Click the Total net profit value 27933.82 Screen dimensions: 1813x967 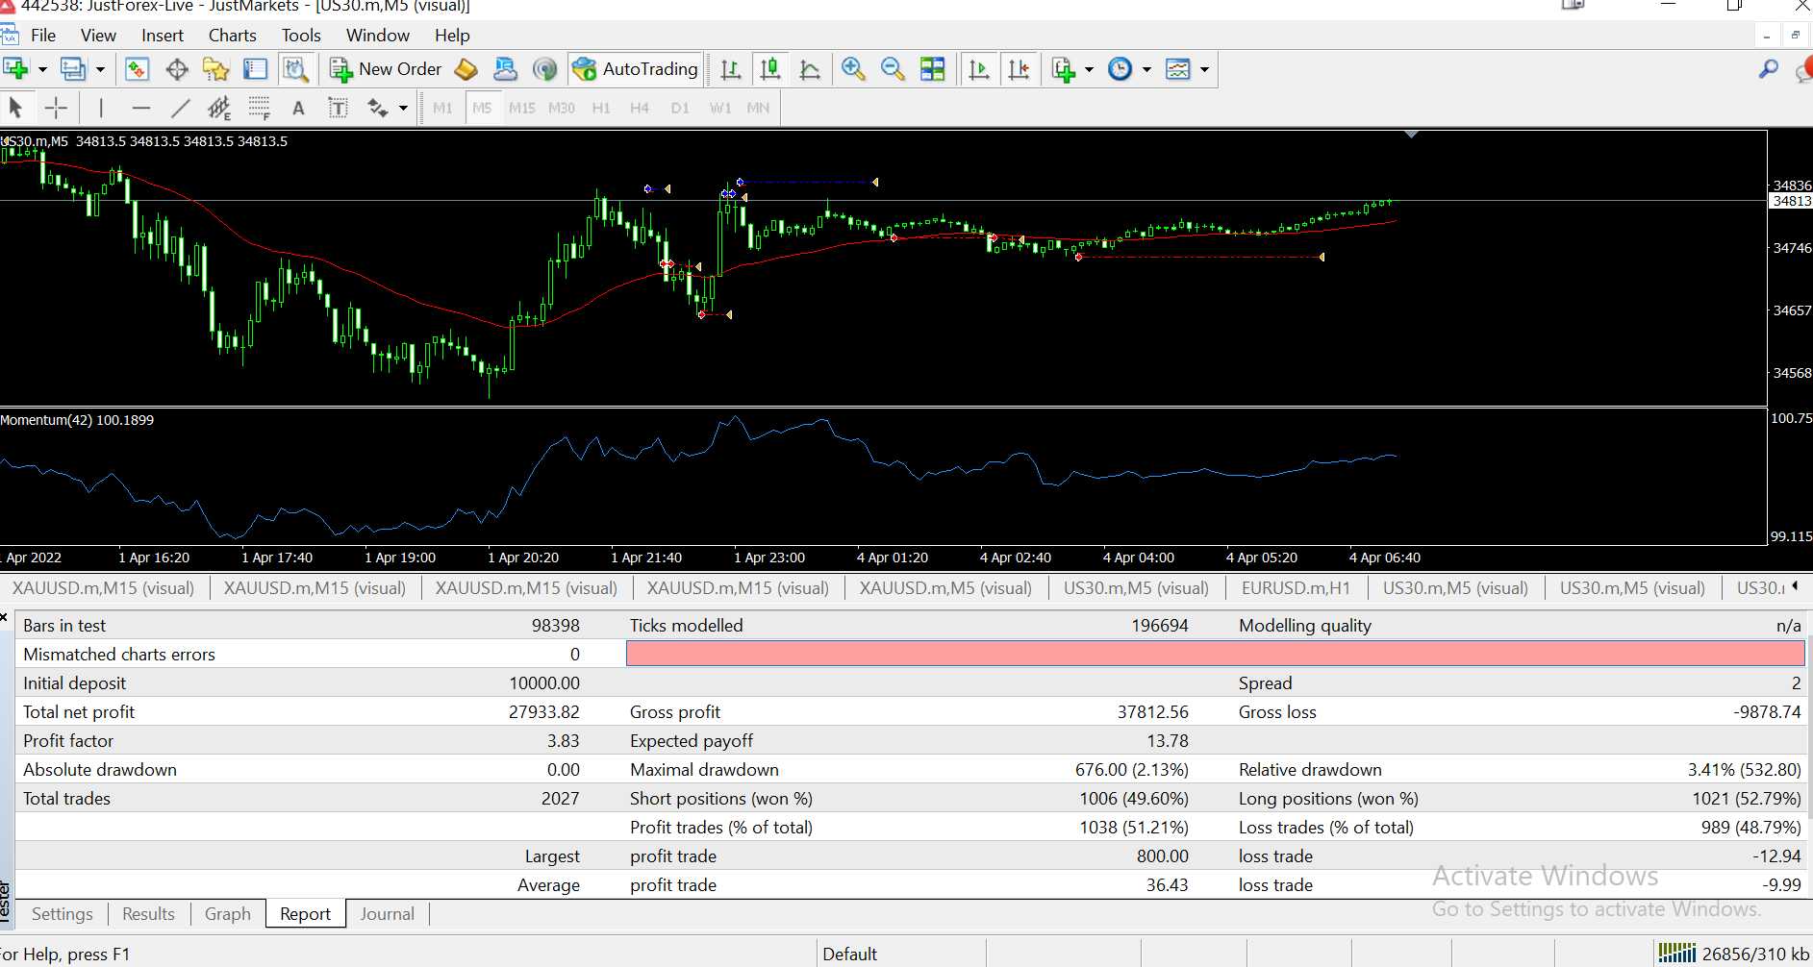544,712
